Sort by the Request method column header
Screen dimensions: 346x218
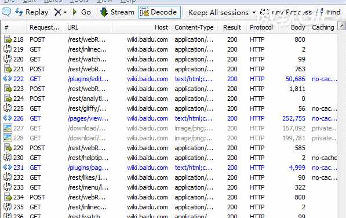45,27
